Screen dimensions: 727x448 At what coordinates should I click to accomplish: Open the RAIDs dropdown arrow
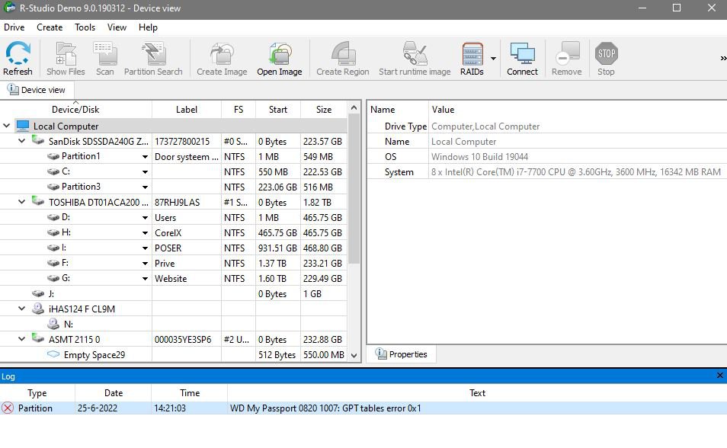click(493, 59)
